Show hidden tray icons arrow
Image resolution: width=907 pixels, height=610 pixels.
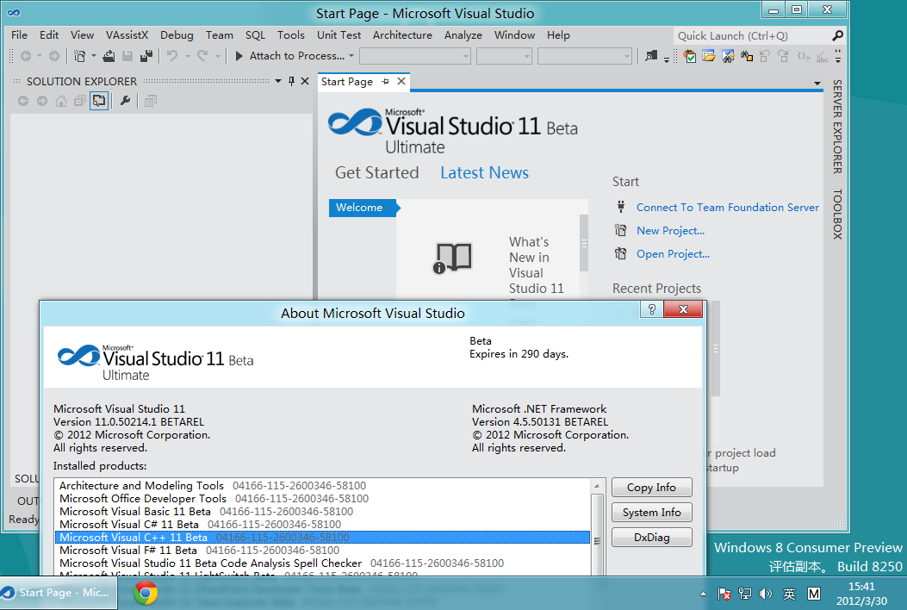(x=703, y=594)
